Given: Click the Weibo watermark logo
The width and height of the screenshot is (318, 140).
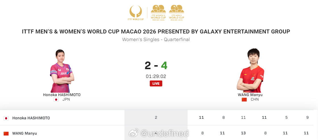Looking at the screenshot, I should (134, 133).
